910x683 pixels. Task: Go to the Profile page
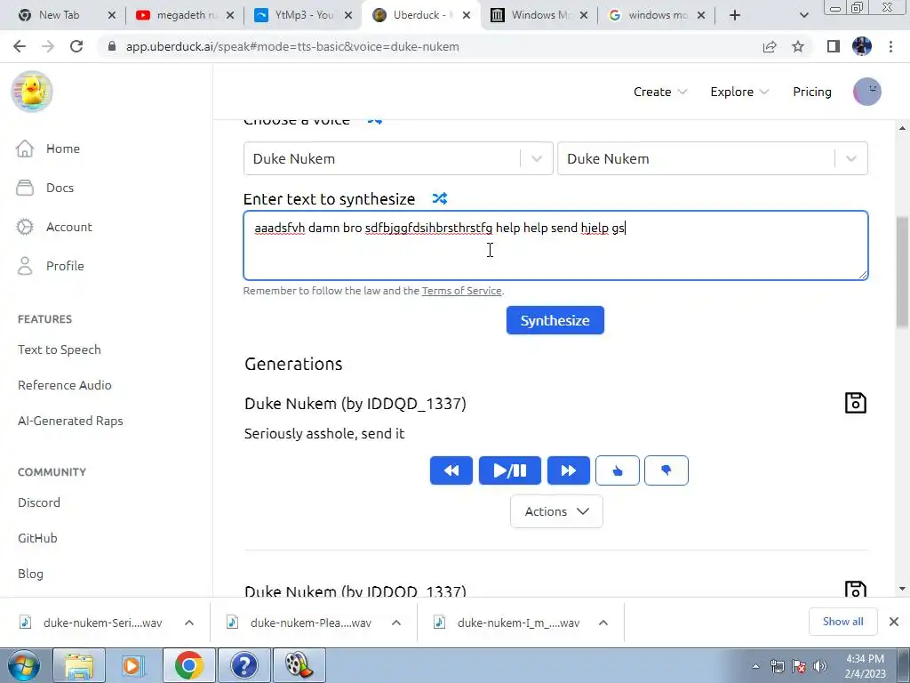pyautogui.click(x=50, y=266)
